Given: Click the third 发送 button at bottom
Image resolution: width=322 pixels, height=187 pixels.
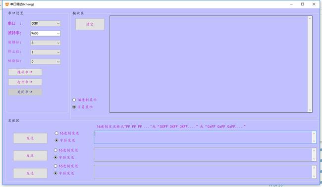Looking at the screenshot, I should [x=30, y=173].
